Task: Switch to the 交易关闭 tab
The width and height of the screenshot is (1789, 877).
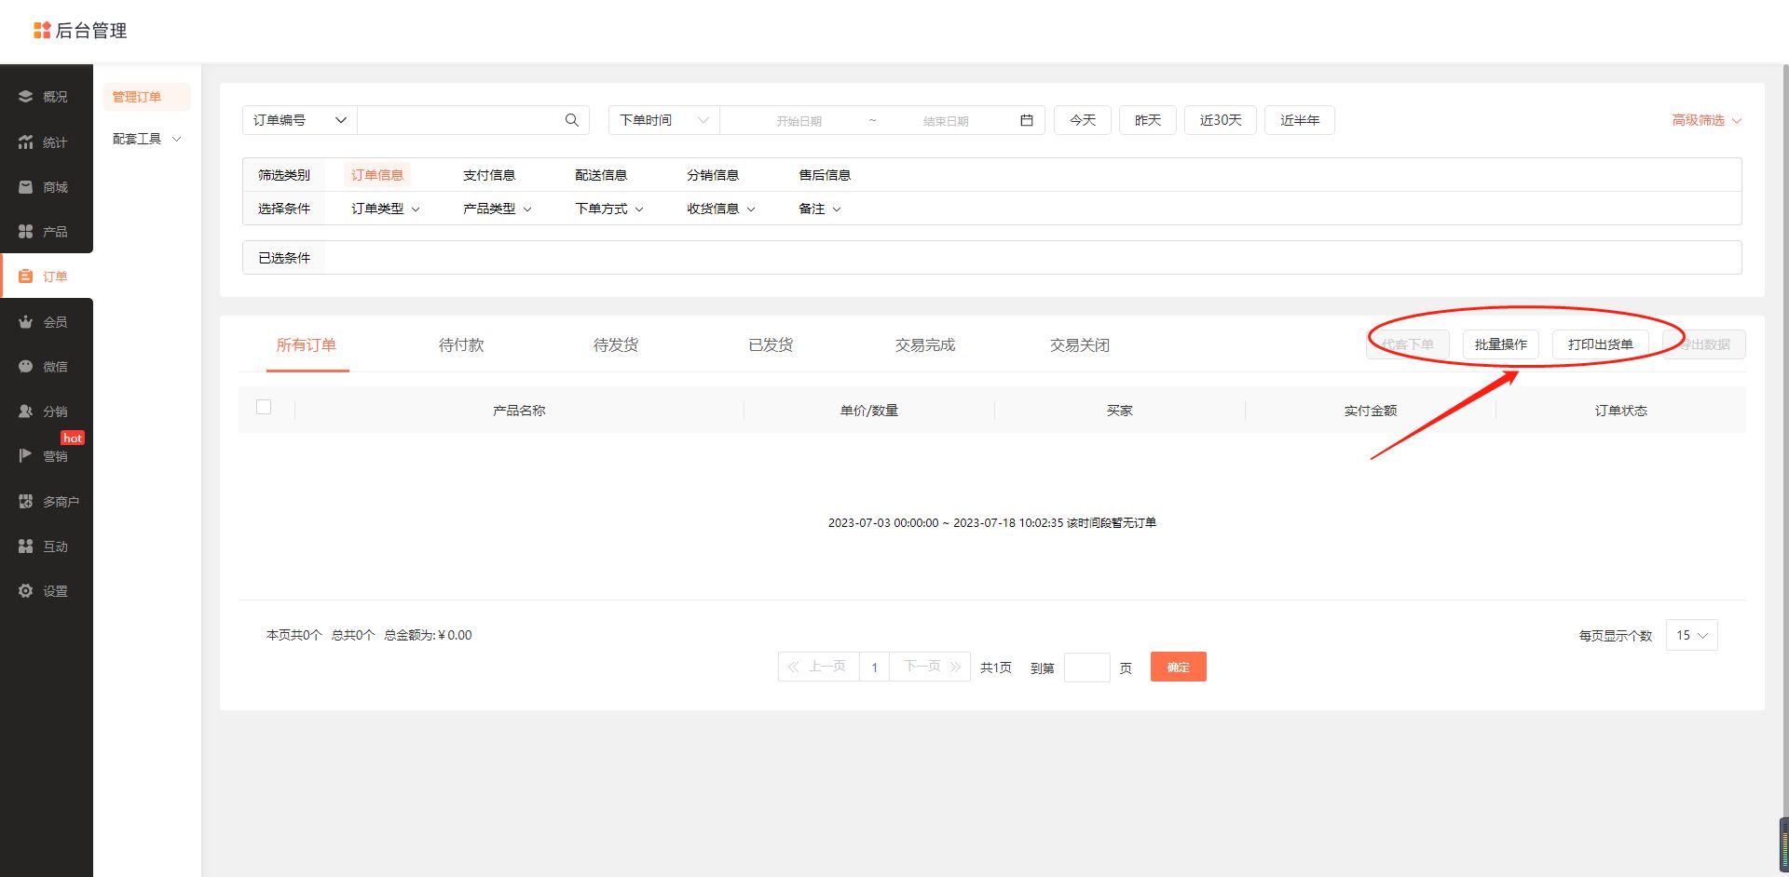Action: tap(1080, 345)
